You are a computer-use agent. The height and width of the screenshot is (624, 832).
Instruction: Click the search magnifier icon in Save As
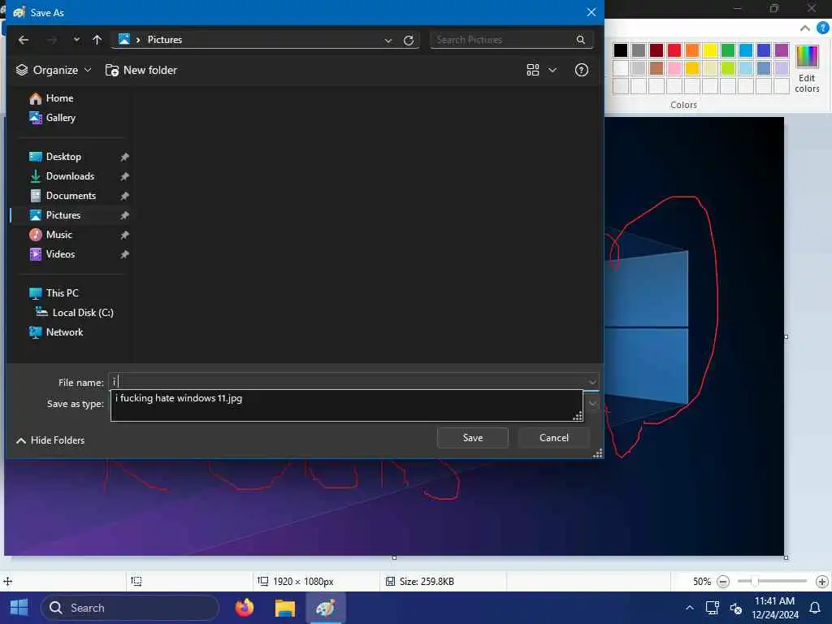point(580,40)
